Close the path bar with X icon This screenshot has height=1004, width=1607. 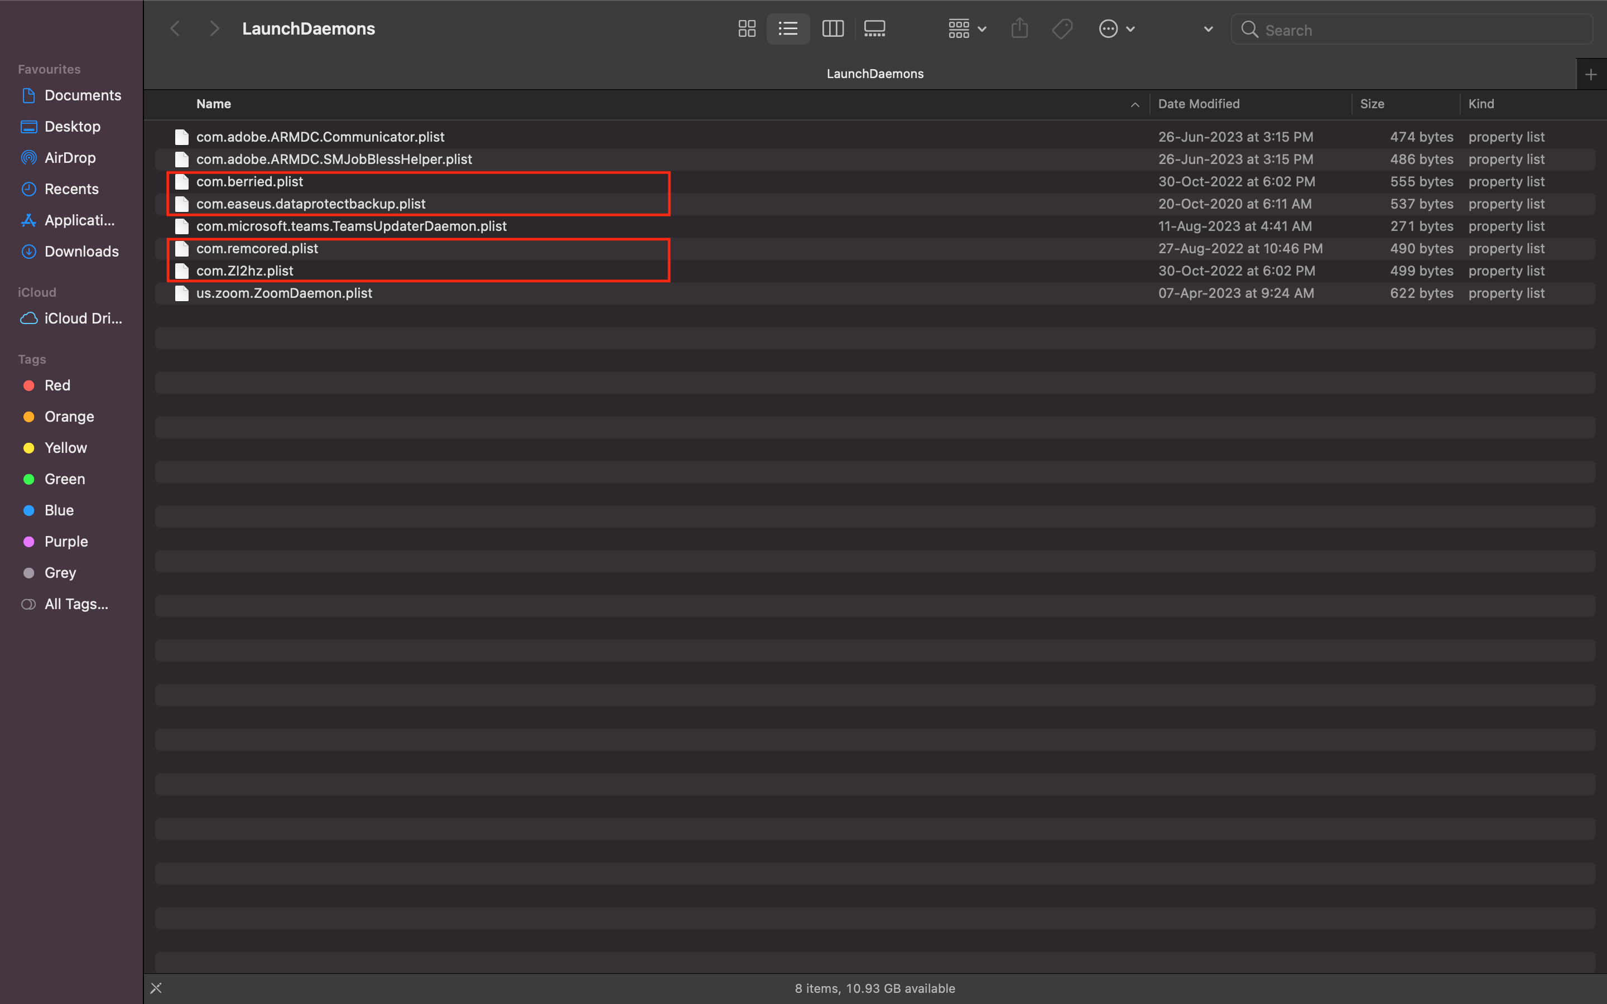pyautogui.click(x=156, y=988)
